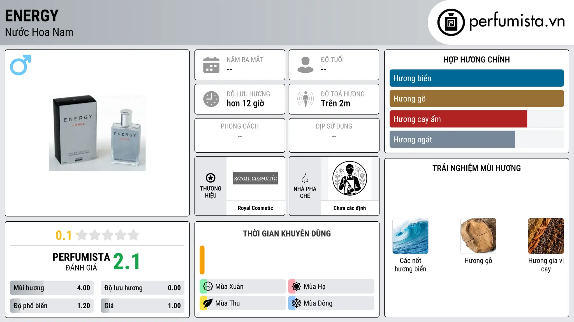Select the Mùa Xuân season button

(242, 287)
